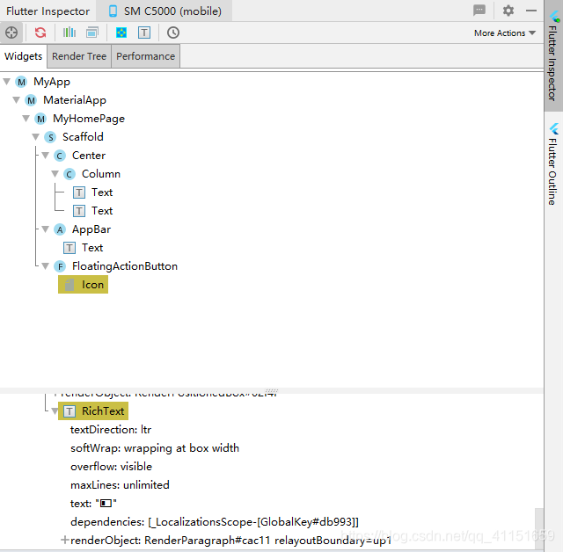Activate Select Widget Mode crosshair icon
The image size is (563, 552).
[11, 33]
